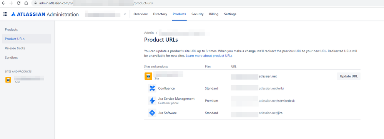Click the Update URL button
Viewport: 384px width, 139px height.
[349, 76]
